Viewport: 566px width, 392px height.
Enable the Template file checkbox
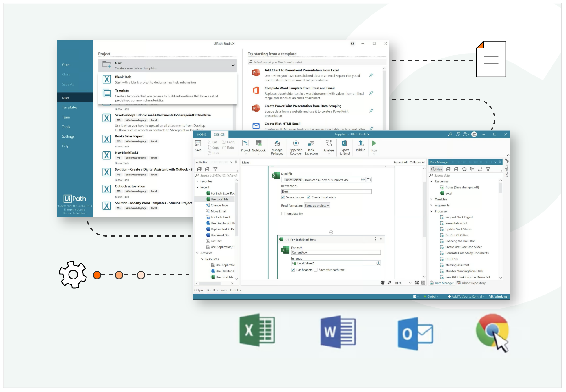coord(283,213)
